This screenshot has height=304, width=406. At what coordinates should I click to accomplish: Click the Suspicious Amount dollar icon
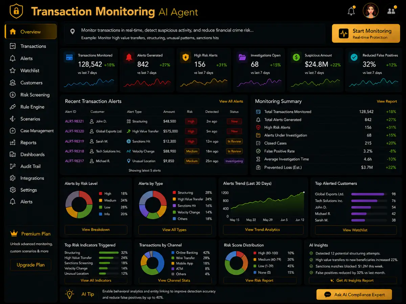point(296,57)
